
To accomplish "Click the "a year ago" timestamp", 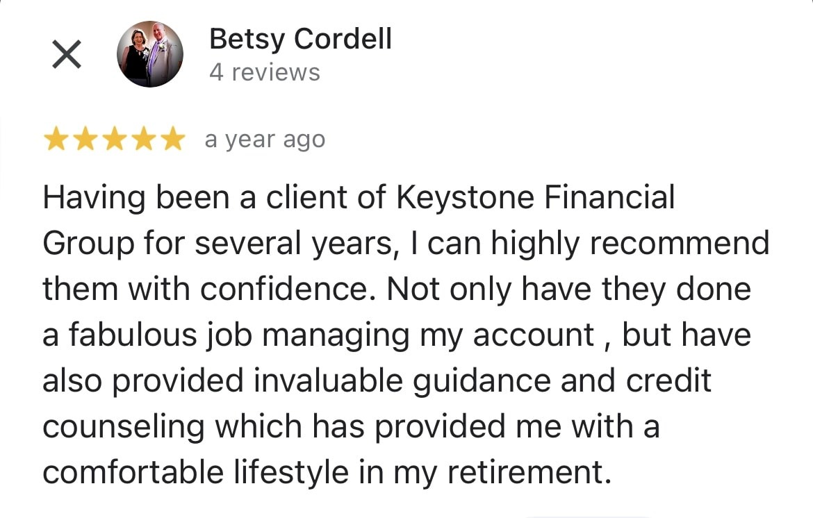I will (265, 140).
